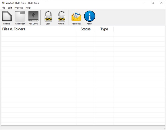Image resolution: width=166 pixels, height=130 pixels.
Task: Expand the Process menu
Action: tap(19, 8)
